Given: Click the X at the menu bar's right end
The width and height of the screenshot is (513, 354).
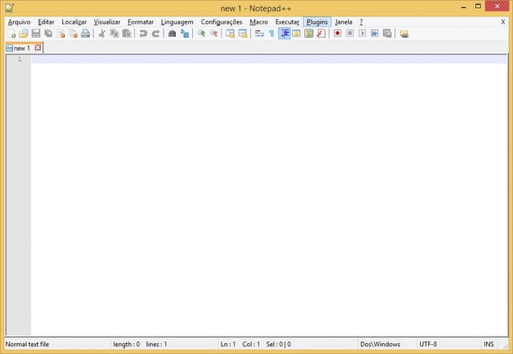Looking at the screenshot, I should click(x=503, y=22).
